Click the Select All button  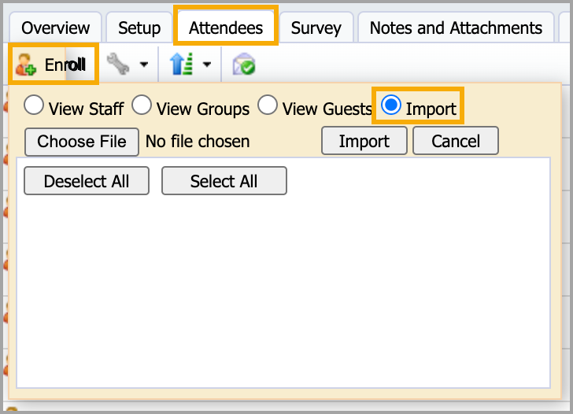(224, 181)
